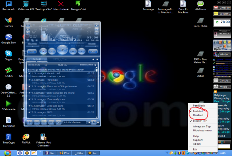Click the left arrow by playlist tabs
This screenshot has height=156, width=232.
(93, 59)
